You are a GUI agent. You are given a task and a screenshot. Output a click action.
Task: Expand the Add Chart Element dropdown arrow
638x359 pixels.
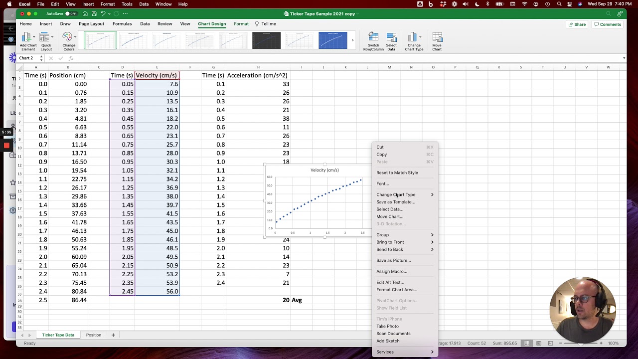coord(34,37)
